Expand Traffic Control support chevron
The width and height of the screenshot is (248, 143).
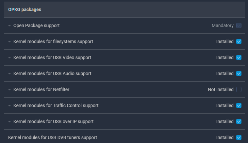point(9,105)
